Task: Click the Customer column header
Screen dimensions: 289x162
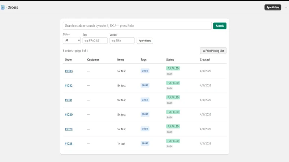Action: 93,60
